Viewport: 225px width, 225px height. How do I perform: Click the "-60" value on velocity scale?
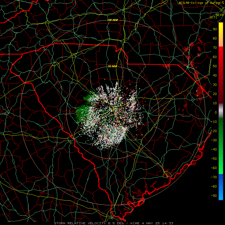tap(214, 168)
